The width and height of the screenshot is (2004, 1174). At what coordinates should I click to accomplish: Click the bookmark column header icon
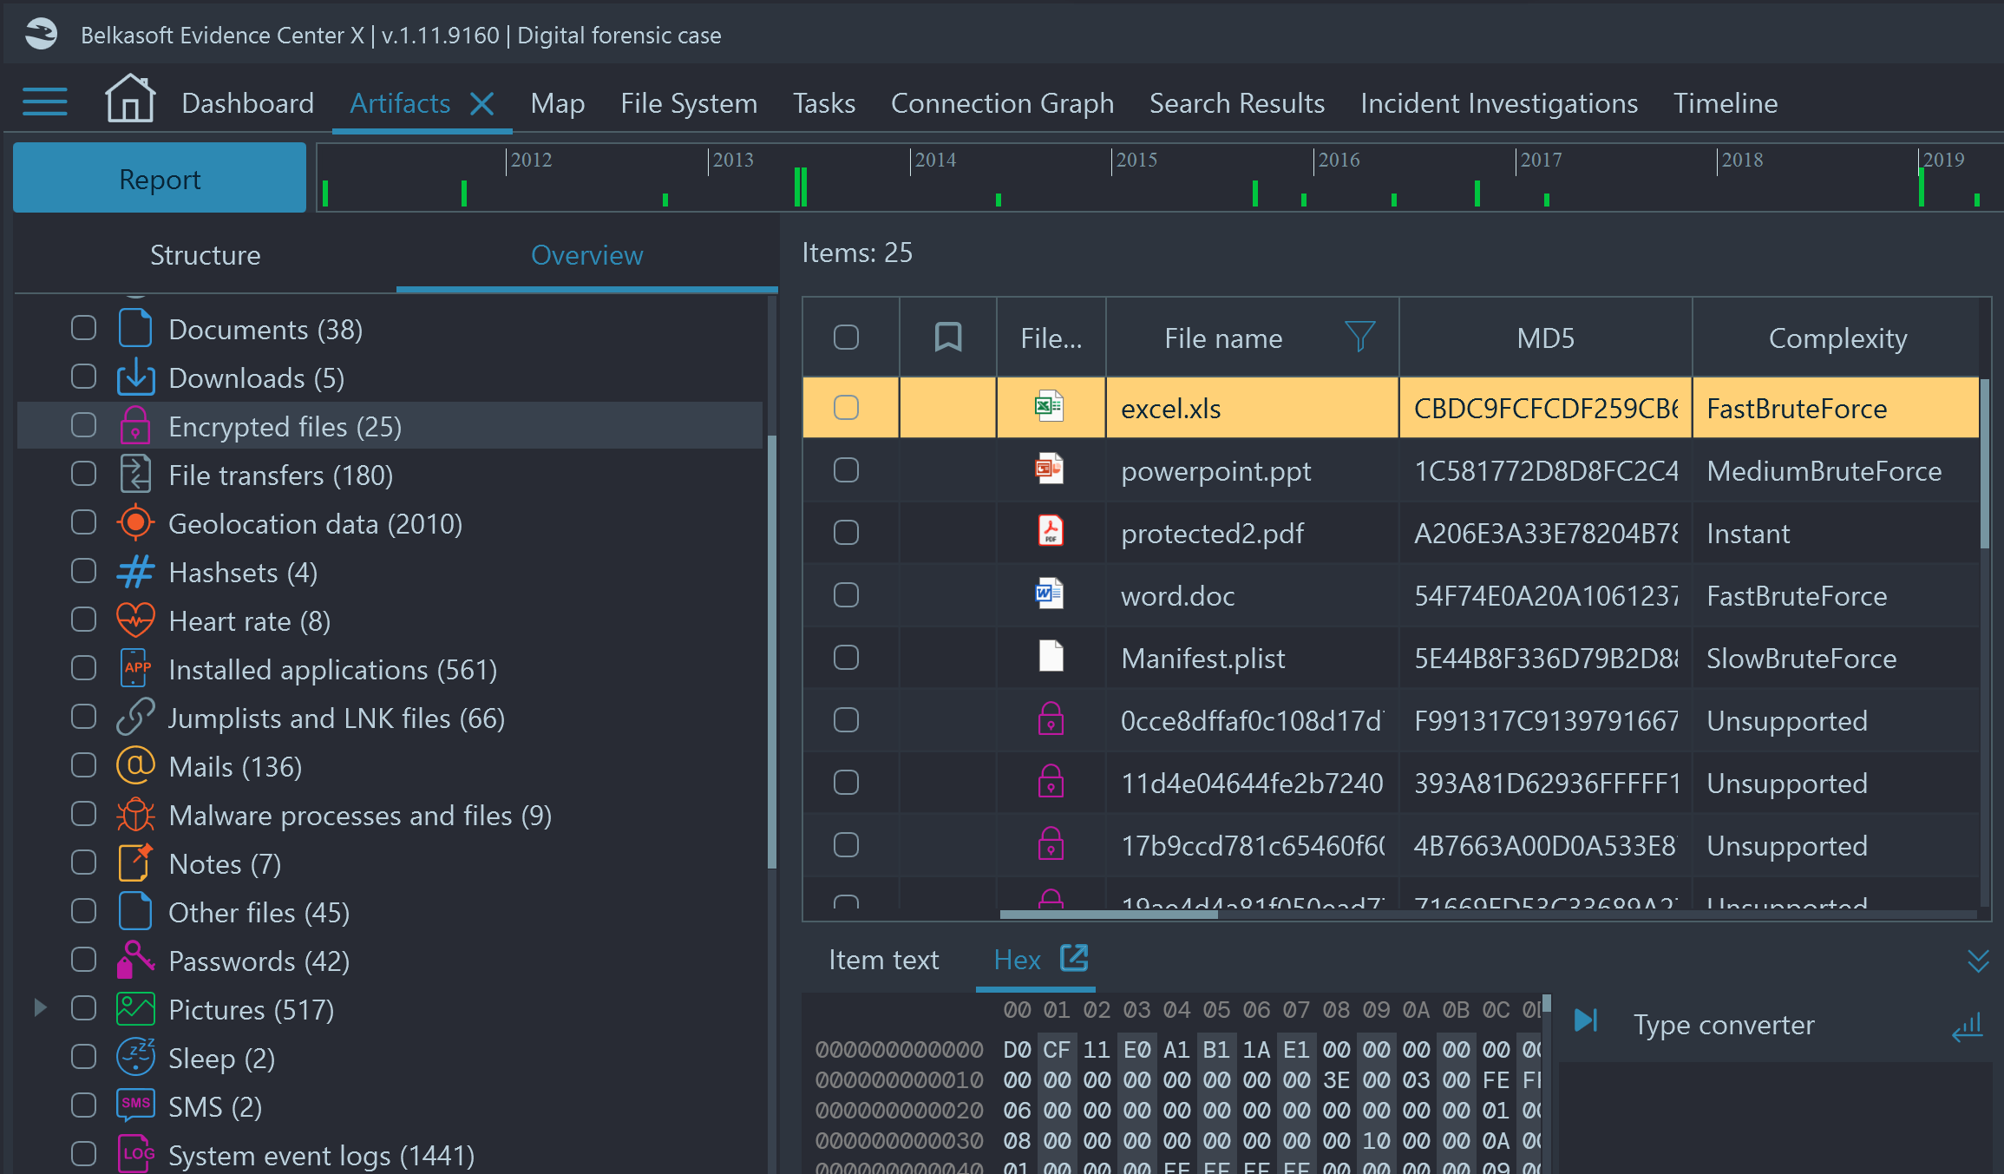(x=947, y=337)
